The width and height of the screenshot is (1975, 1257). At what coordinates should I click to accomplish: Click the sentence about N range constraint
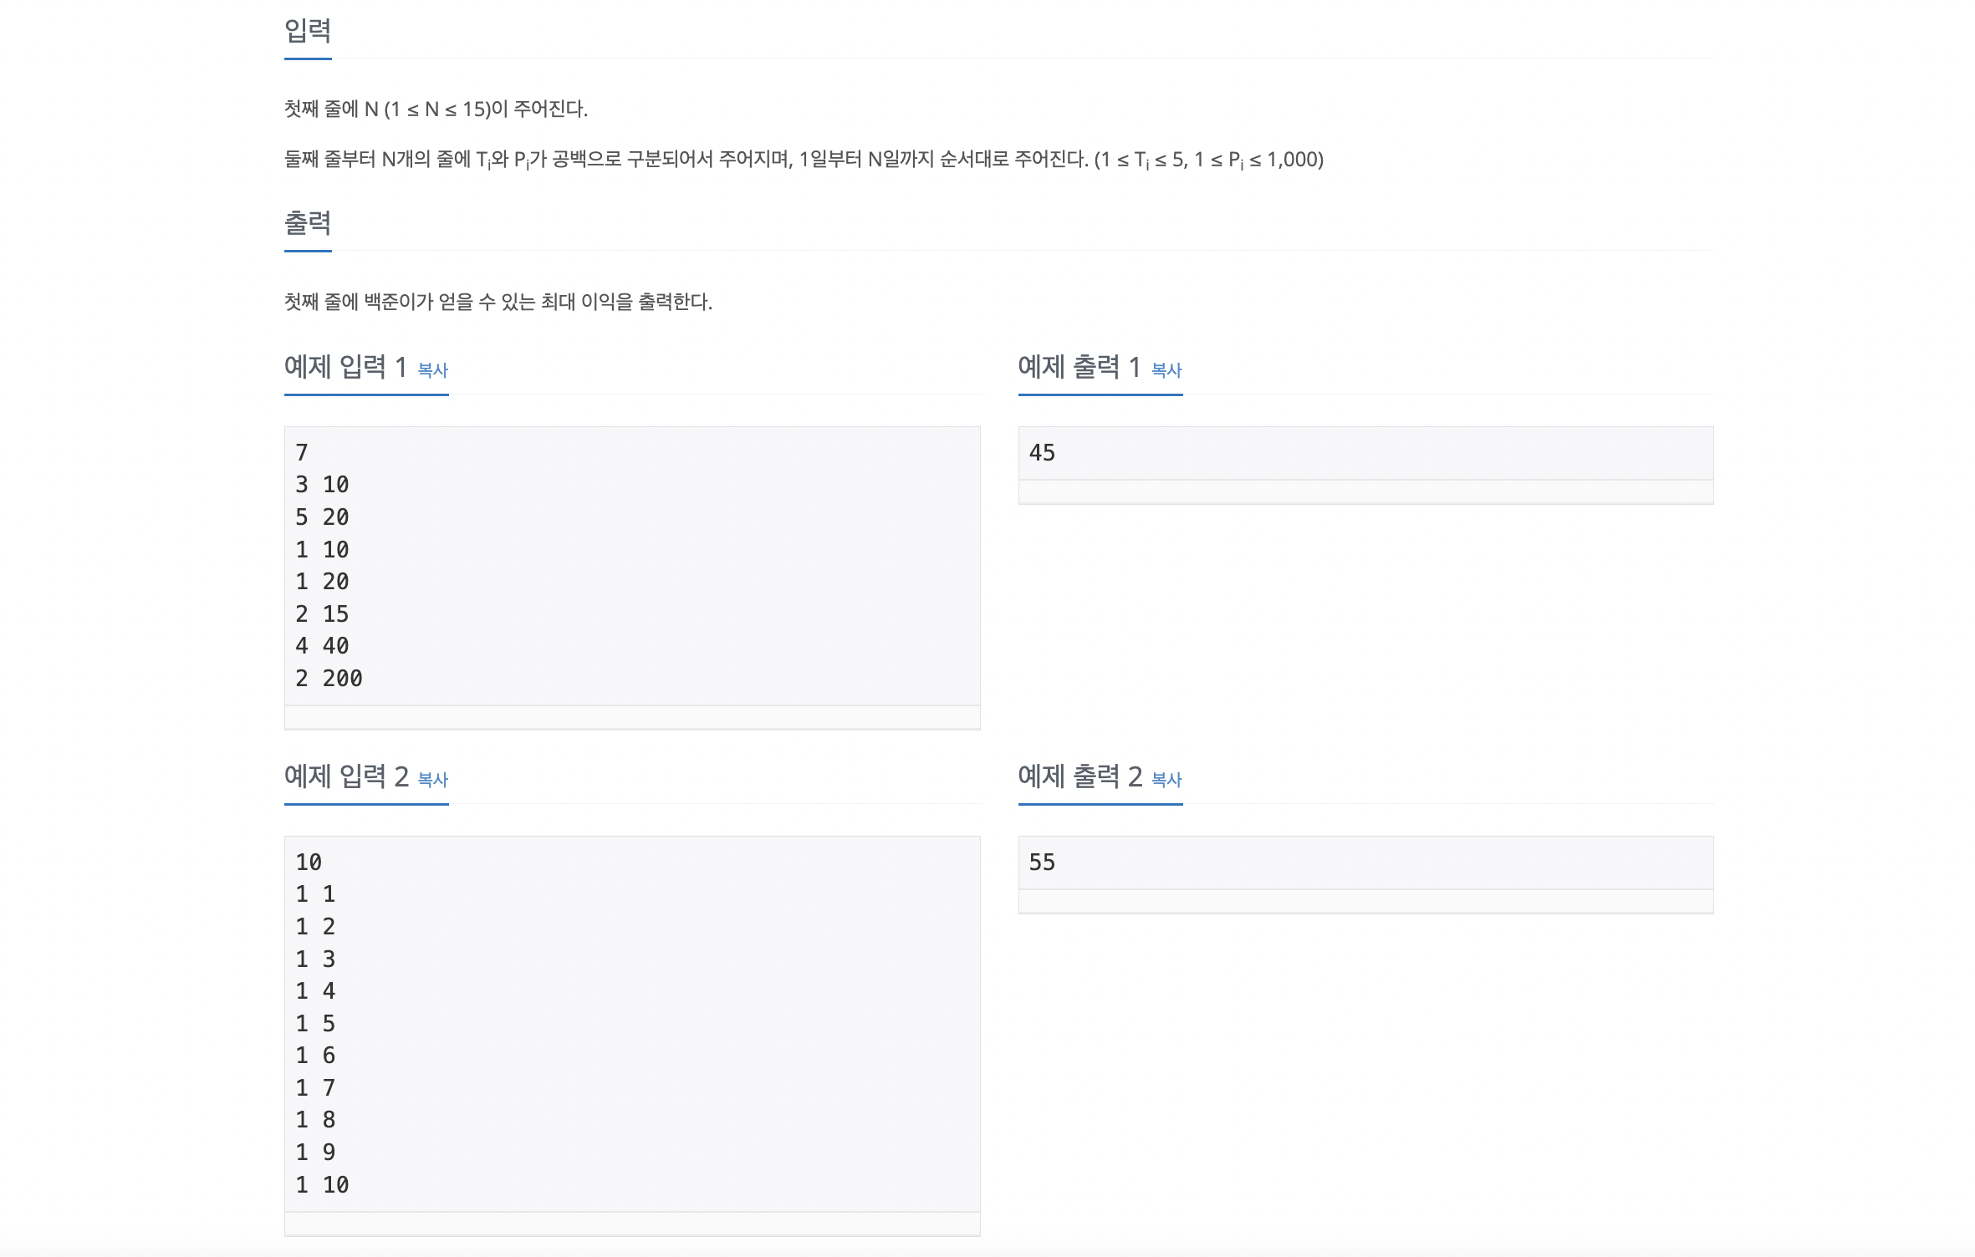tap(436, 109)
